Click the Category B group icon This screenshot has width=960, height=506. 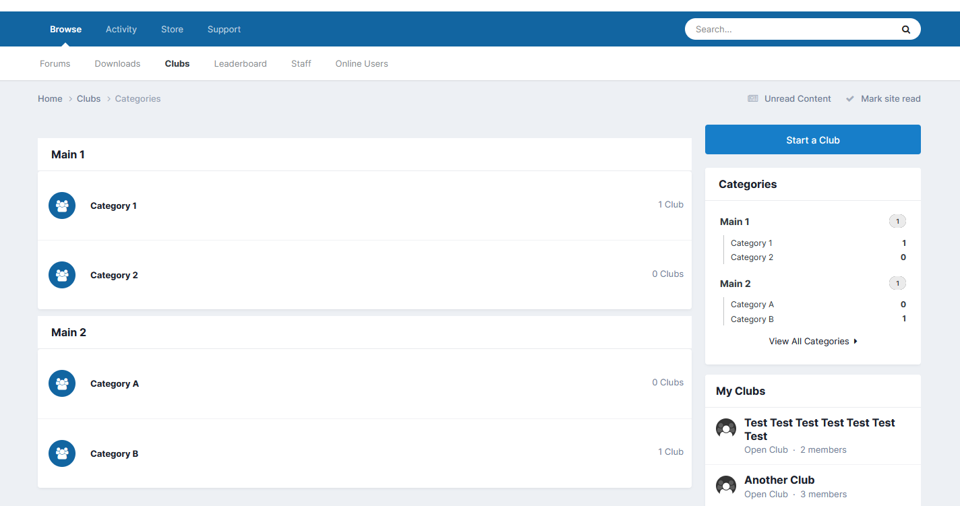[62, 453]
